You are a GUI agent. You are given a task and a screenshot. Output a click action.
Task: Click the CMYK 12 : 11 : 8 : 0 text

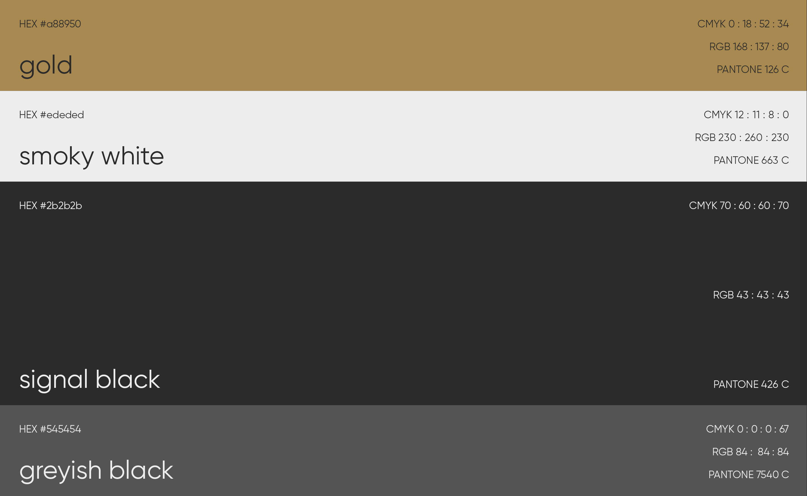(x=746, y=115)
